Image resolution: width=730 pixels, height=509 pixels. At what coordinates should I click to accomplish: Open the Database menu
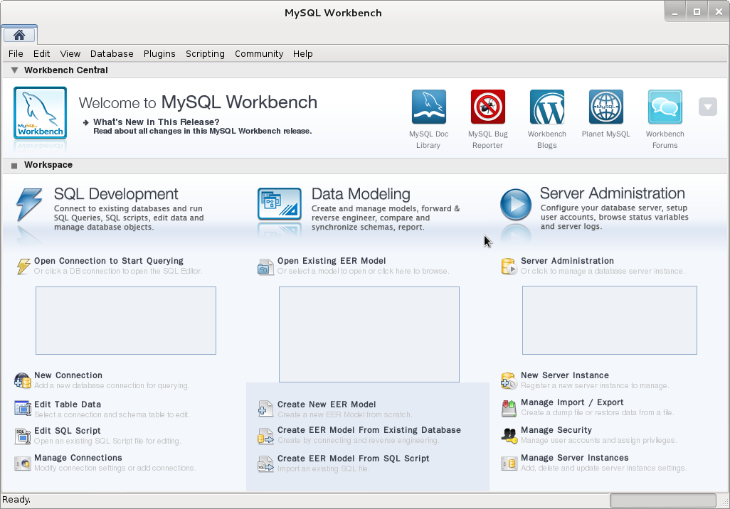112,53
